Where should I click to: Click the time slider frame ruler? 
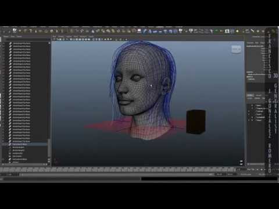click(x=118, y=170)
